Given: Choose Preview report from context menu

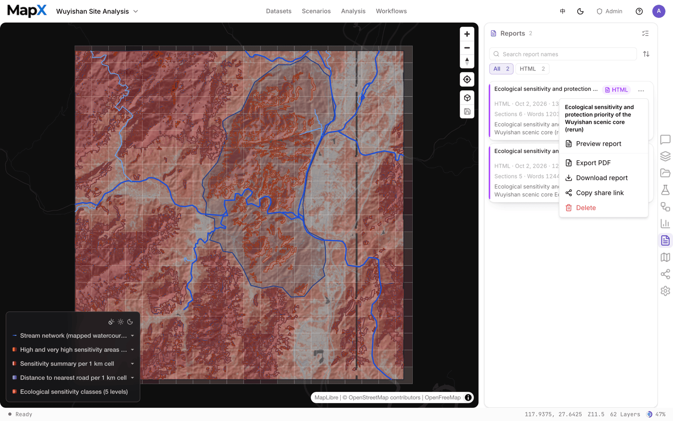Looking at the screenshot, I should [603, 144].
